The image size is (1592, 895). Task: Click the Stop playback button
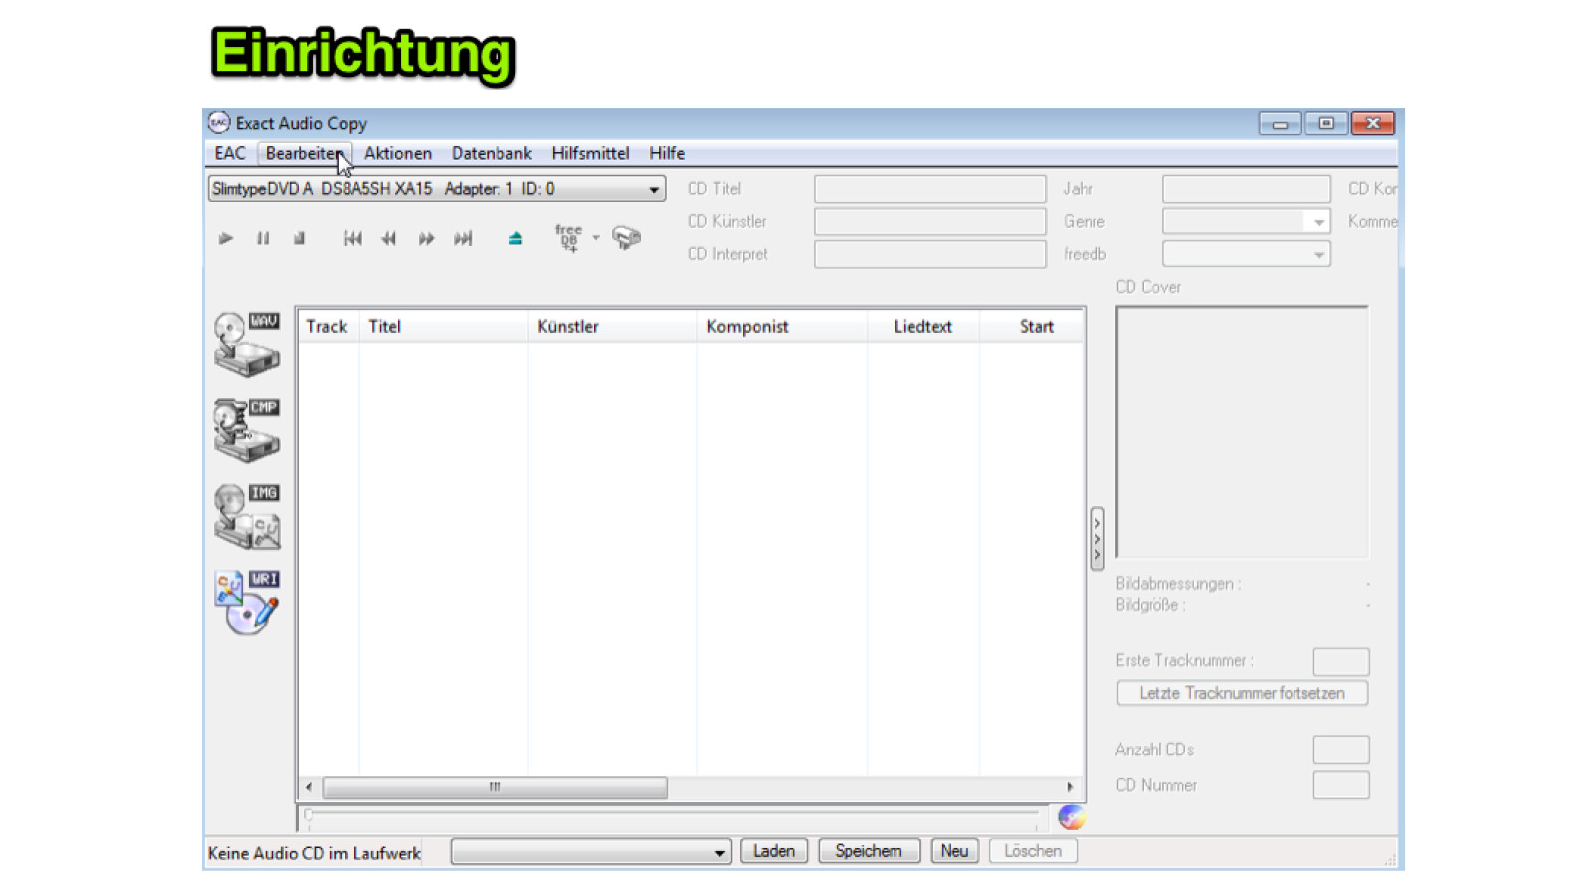click(x=299, y=238)
